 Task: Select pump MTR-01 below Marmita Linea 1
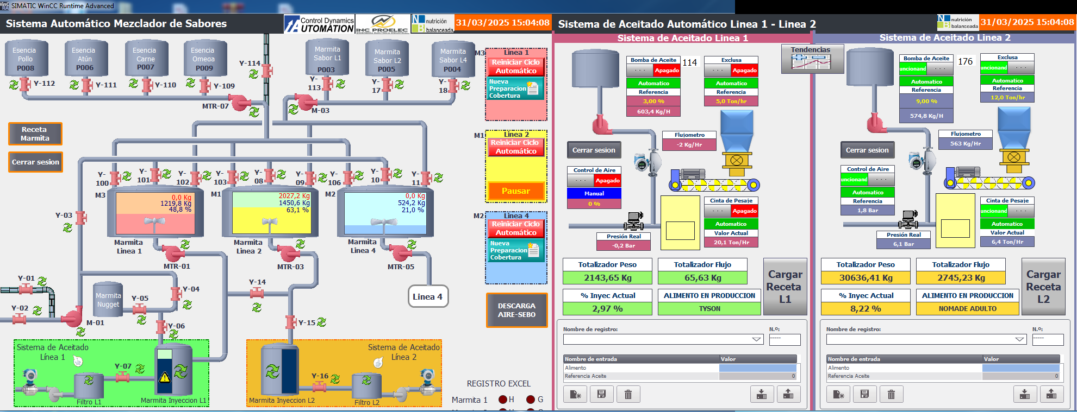[173, 253]
